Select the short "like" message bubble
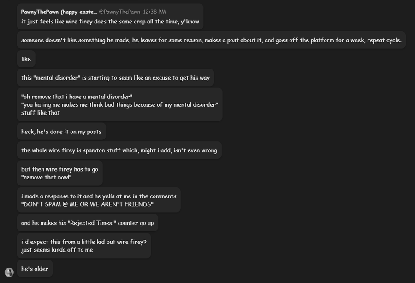The height and width of the screenshot is (283, 415). point(26,59)
